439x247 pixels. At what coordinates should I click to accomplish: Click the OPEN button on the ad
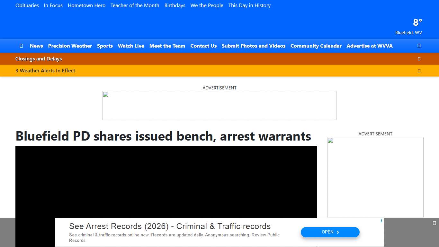pos(330,232)
